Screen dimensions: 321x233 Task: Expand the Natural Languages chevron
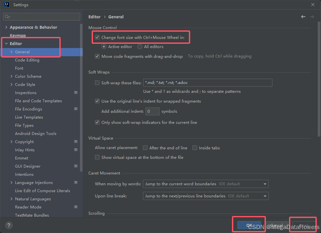[x=11, y=199]
